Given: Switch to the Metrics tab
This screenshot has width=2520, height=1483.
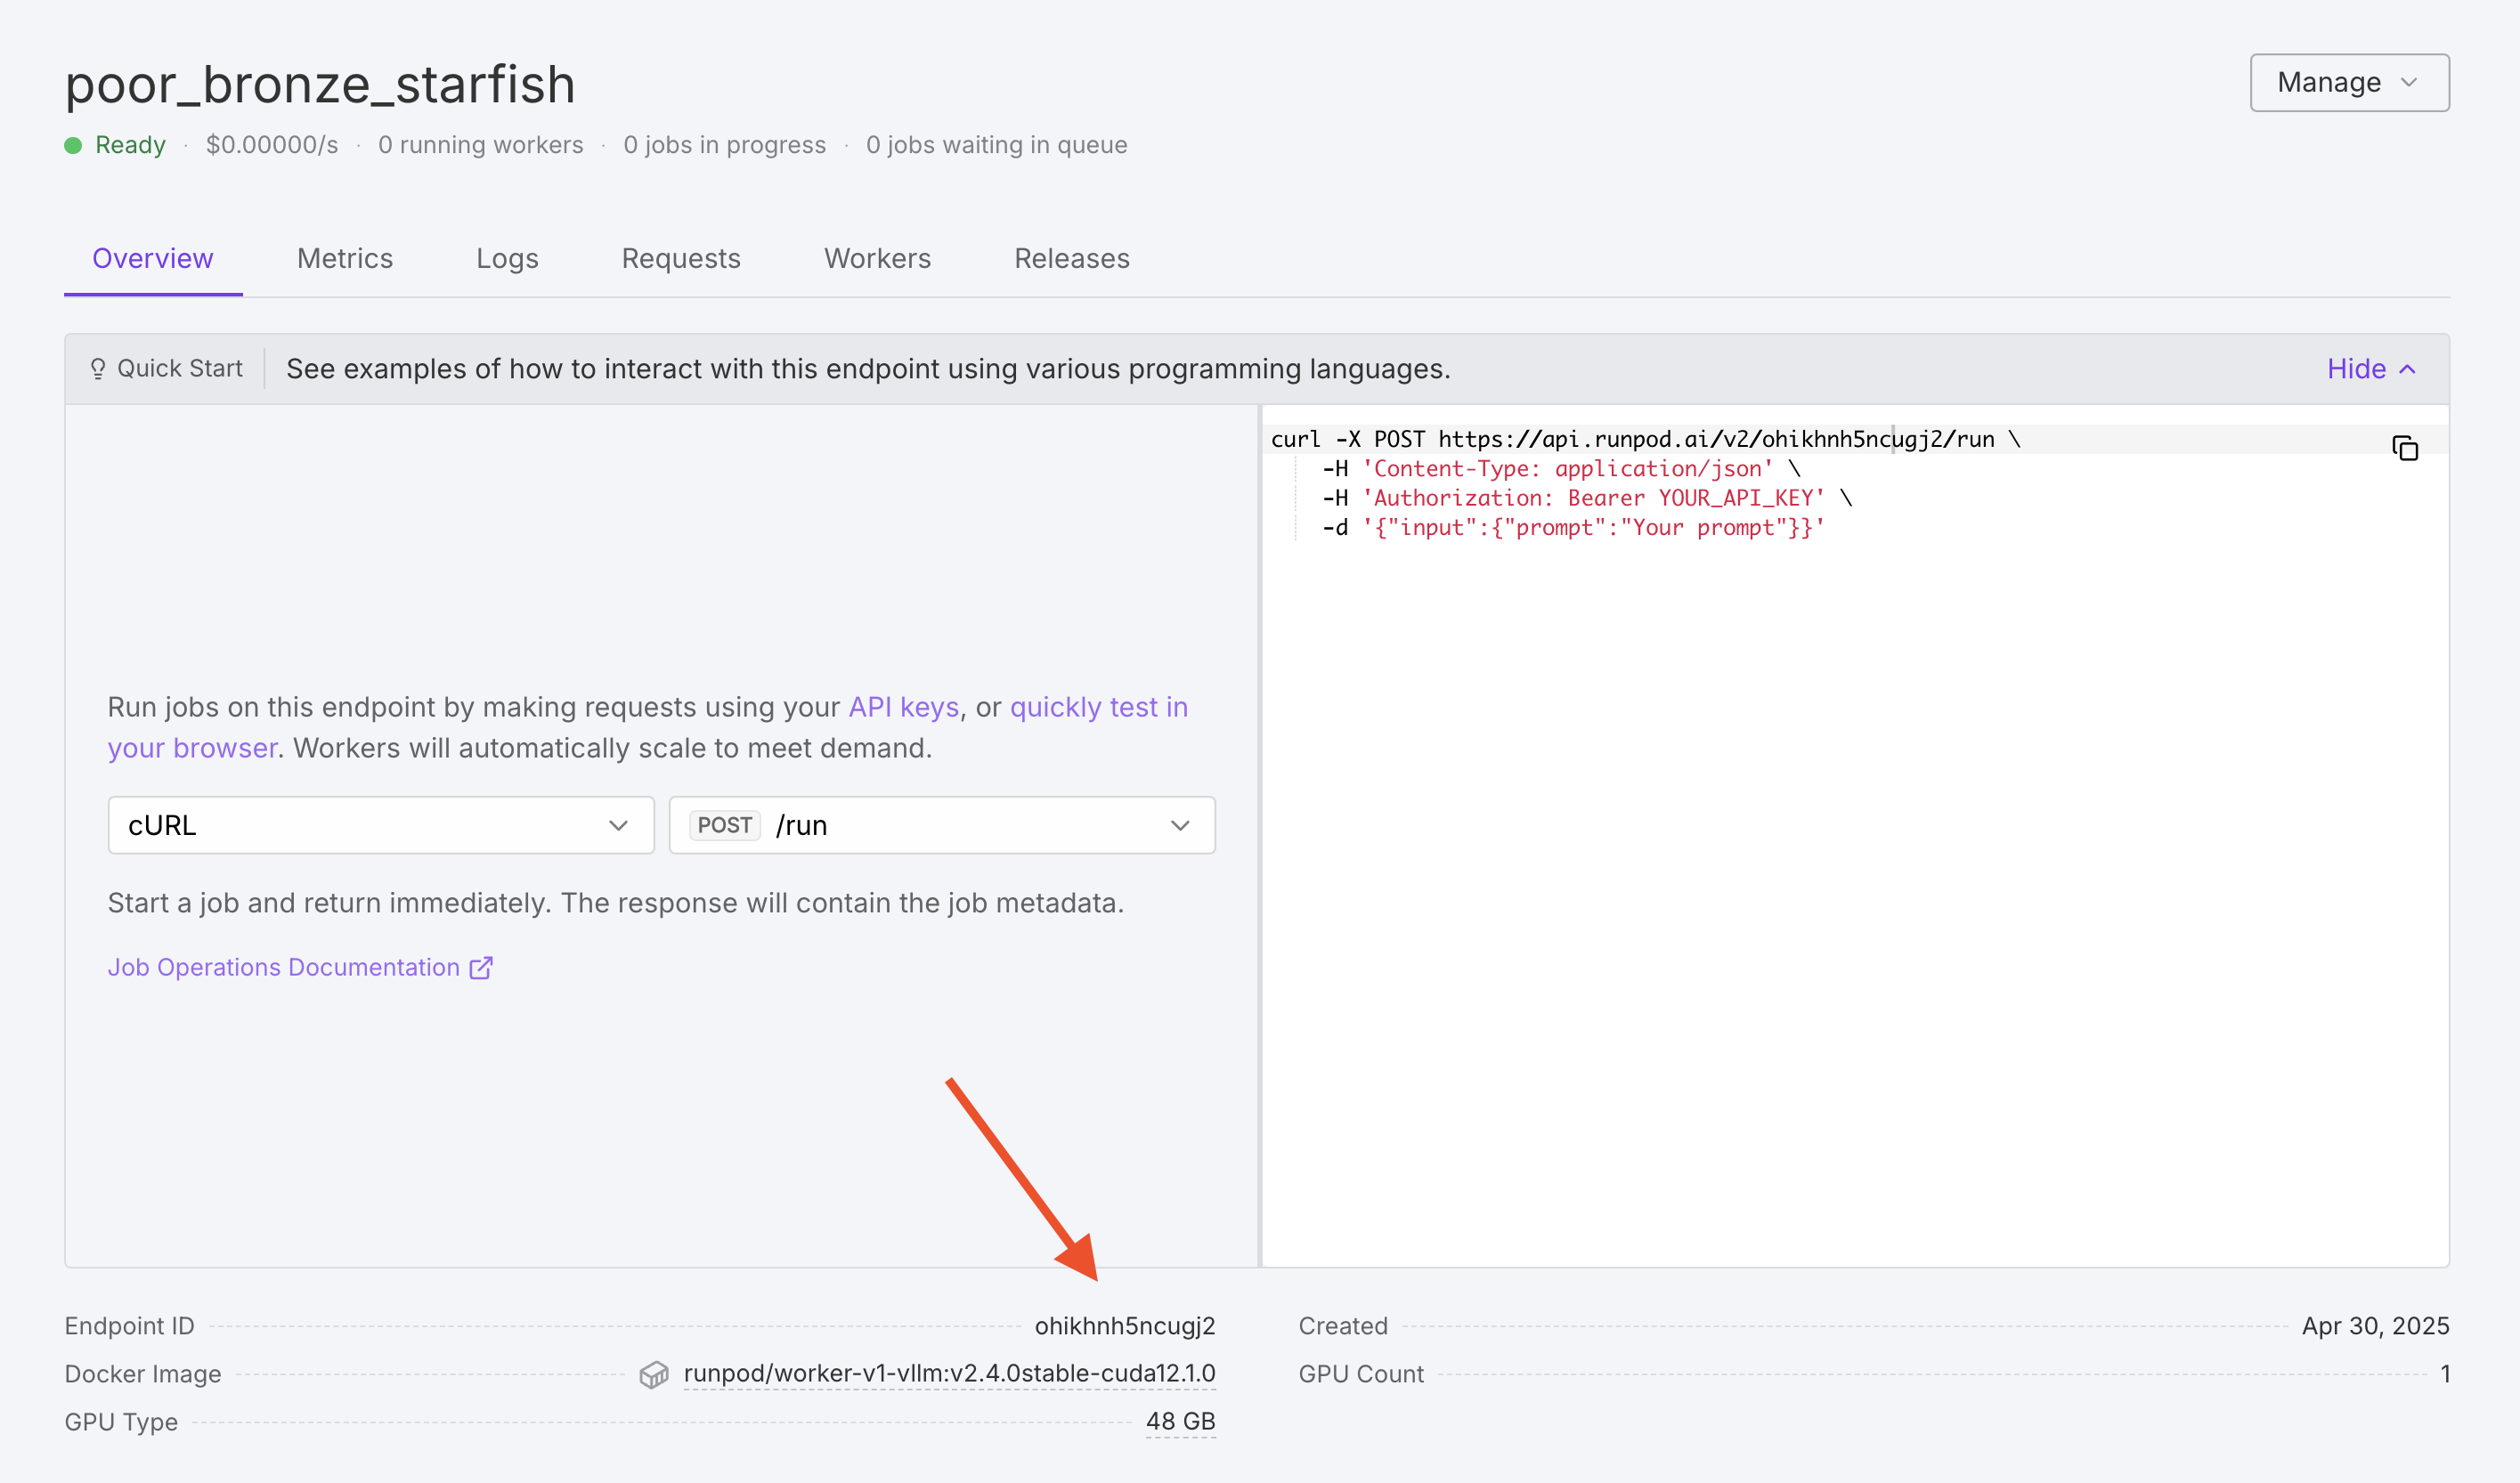Looking at the screenshot, I should 344,259.
